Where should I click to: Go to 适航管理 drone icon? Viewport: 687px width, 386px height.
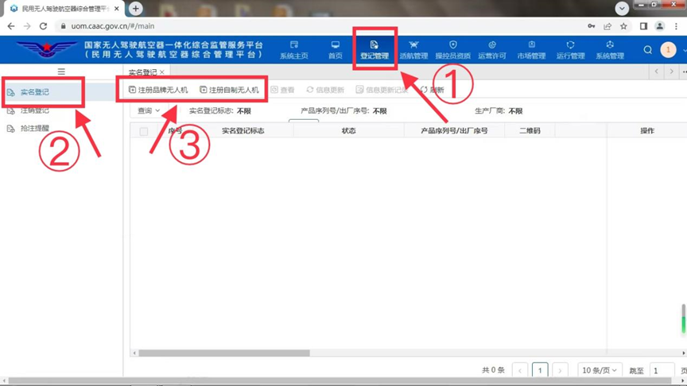pos(413,49)
